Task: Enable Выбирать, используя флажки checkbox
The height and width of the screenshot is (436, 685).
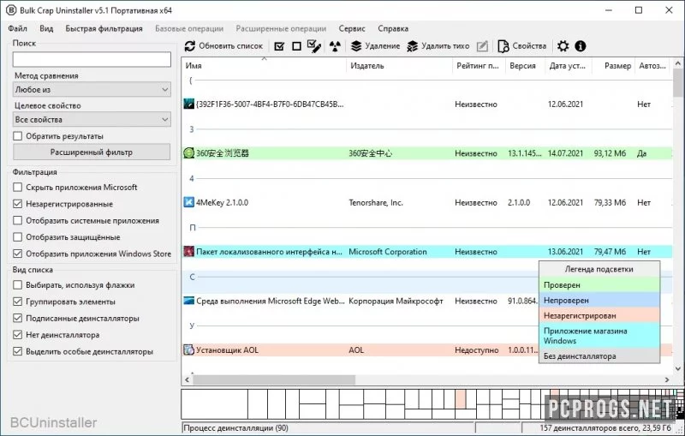Action: [x=17, y=285]
